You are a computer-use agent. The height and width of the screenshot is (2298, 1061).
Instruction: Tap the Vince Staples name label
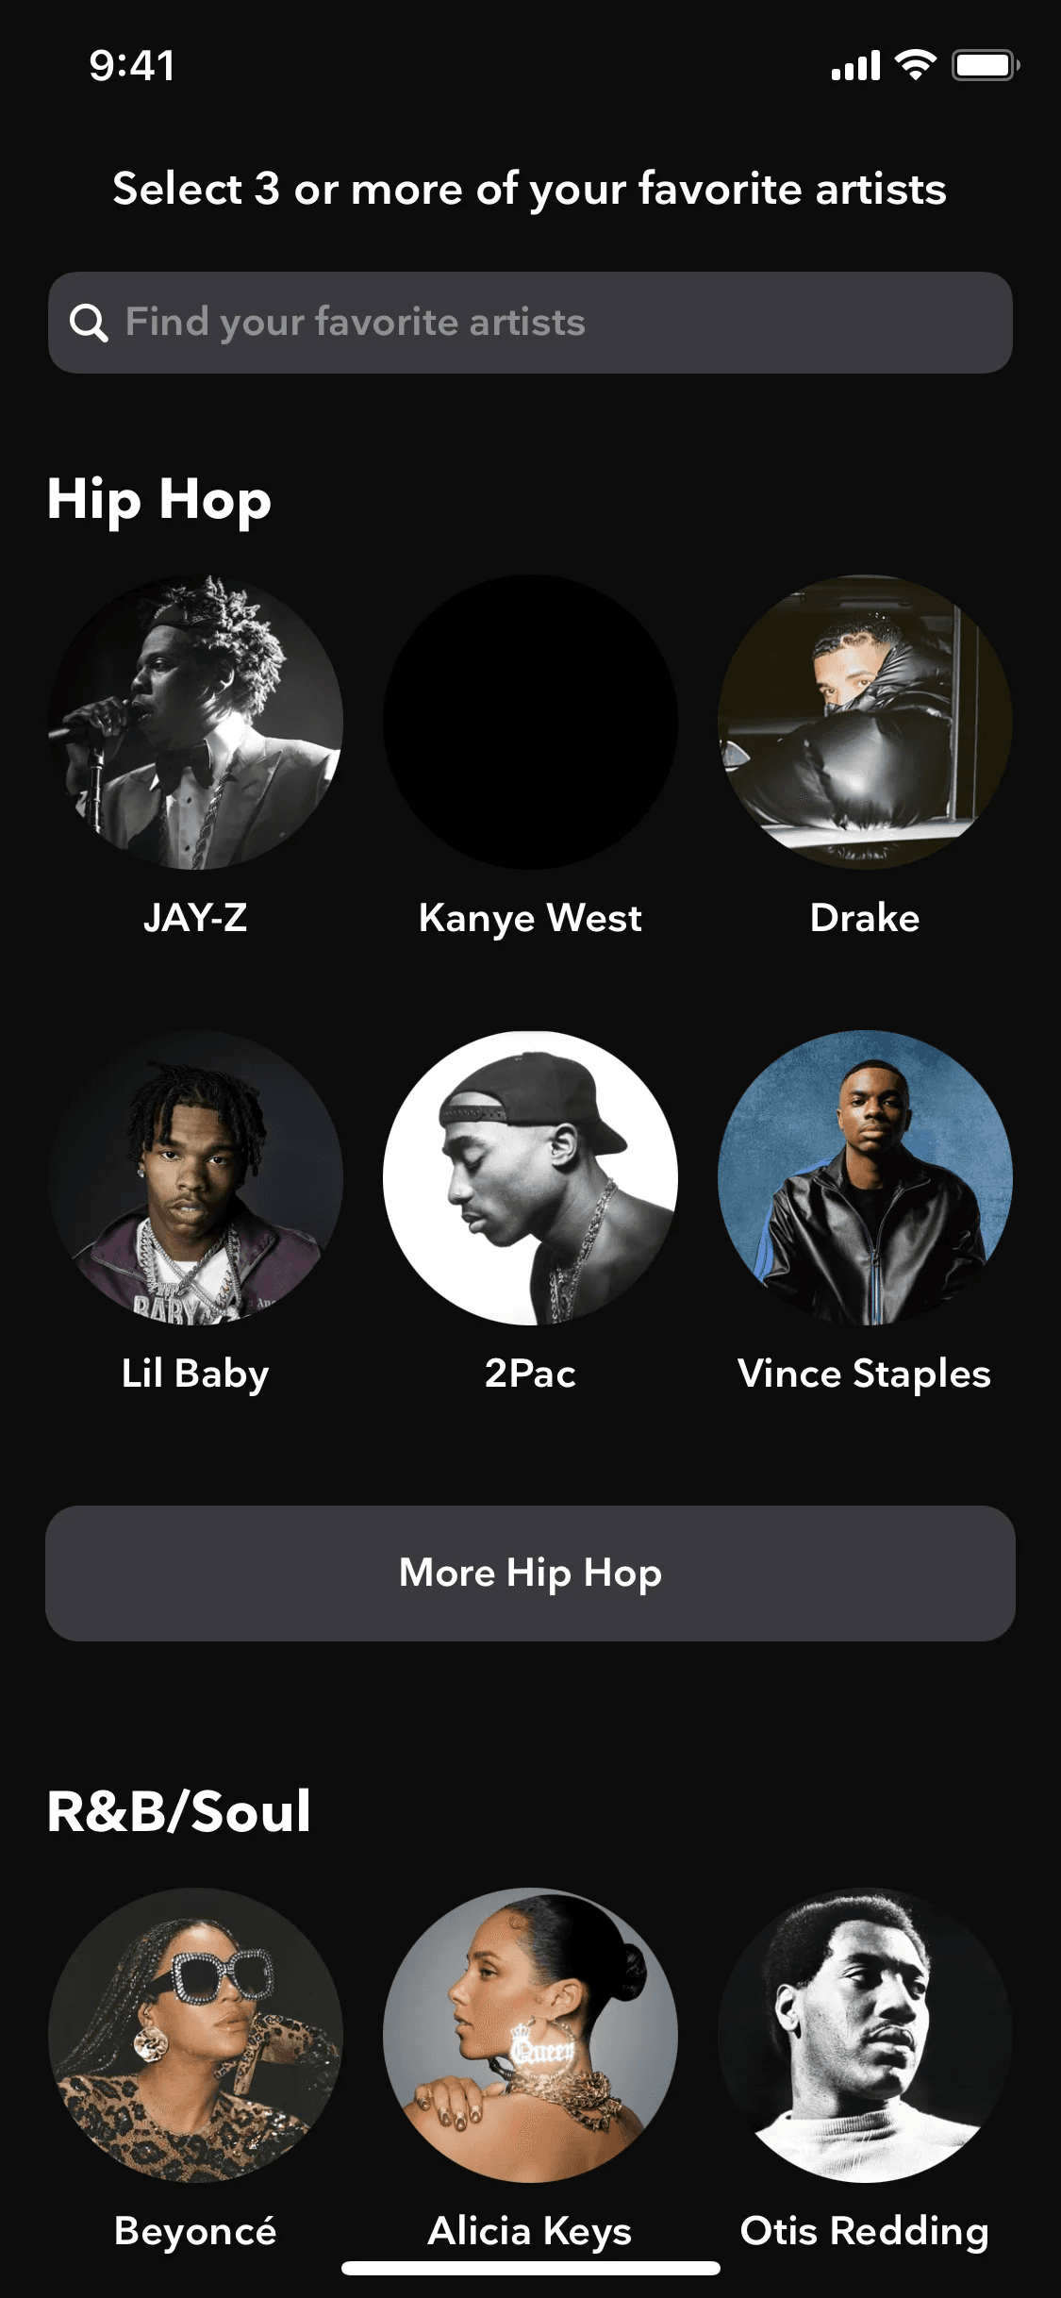coord(865,1374)
